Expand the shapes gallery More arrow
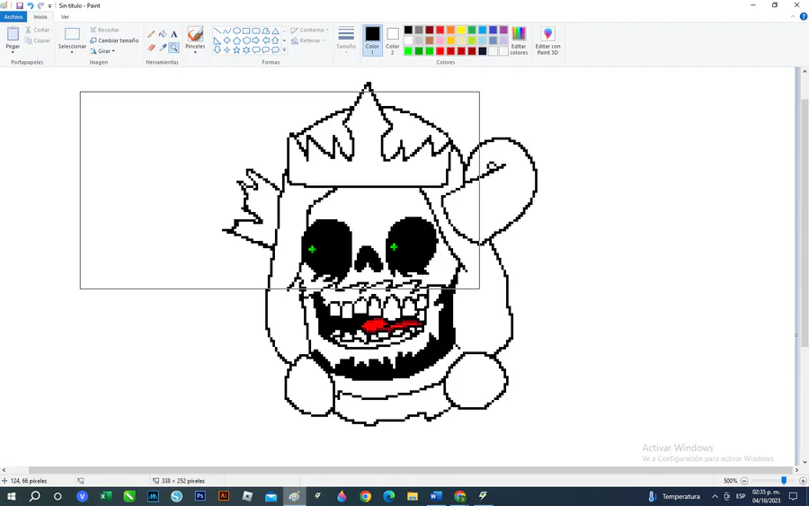 284,50
